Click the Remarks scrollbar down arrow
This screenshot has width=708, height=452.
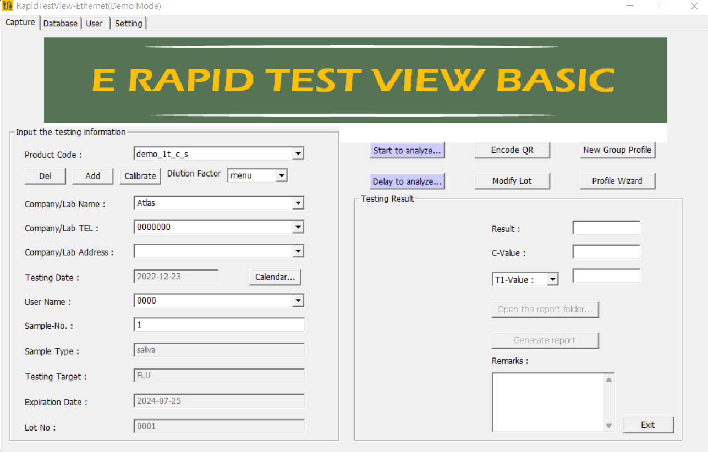609,426
